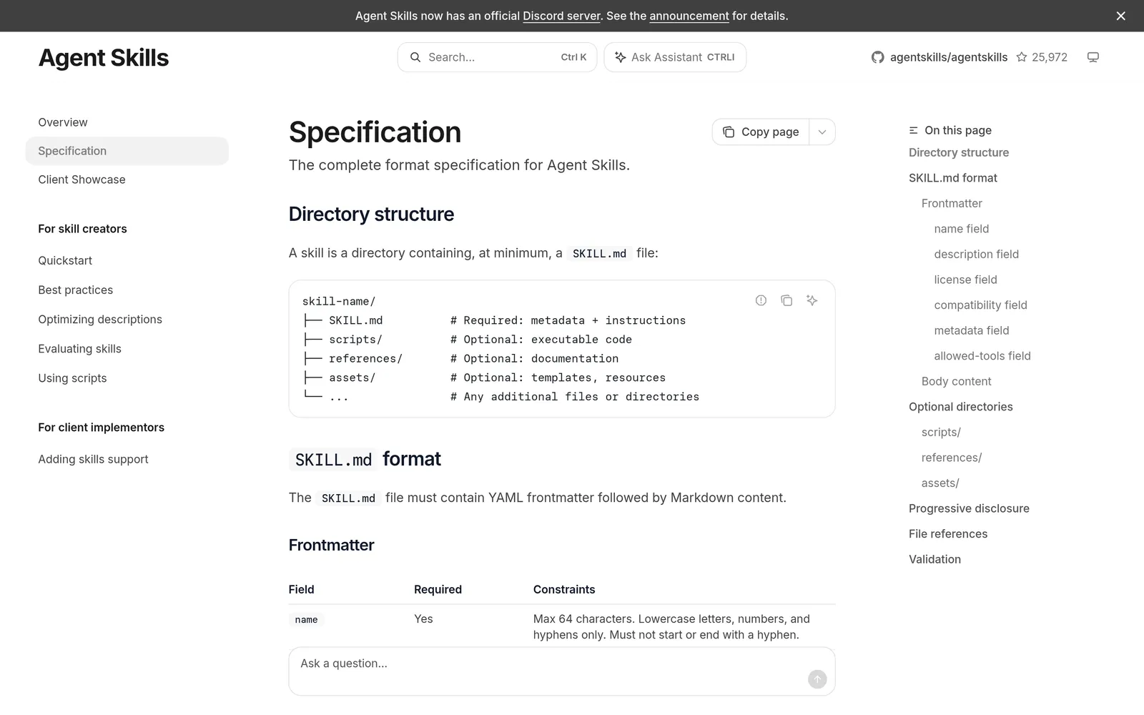Open the Discord server link
1144x715 pixels.
tap(561, 16)
